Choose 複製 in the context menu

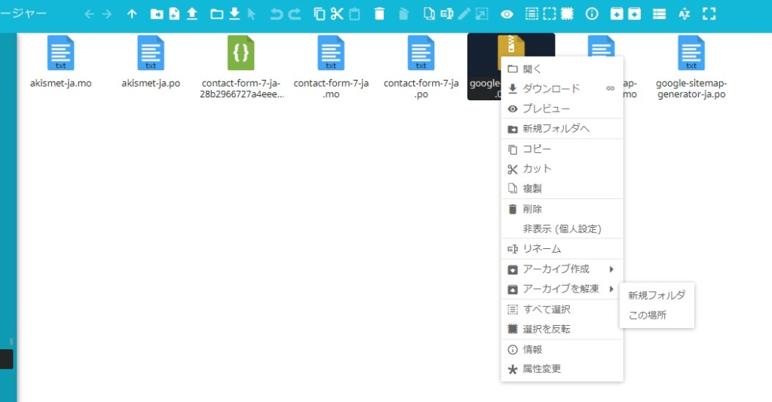click(562, 189)
